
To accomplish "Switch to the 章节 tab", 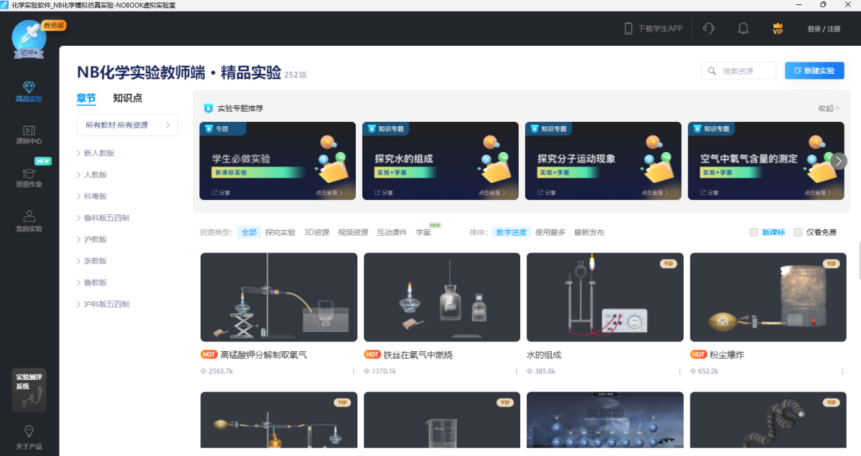I will (x=86, y=98).
